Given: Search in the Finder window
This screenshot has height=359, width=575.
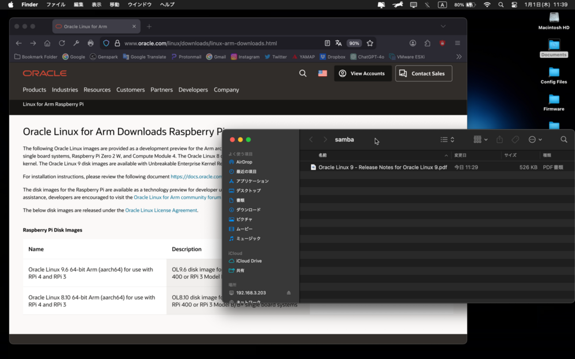Looking at the screenshot, I should [564, 140].
